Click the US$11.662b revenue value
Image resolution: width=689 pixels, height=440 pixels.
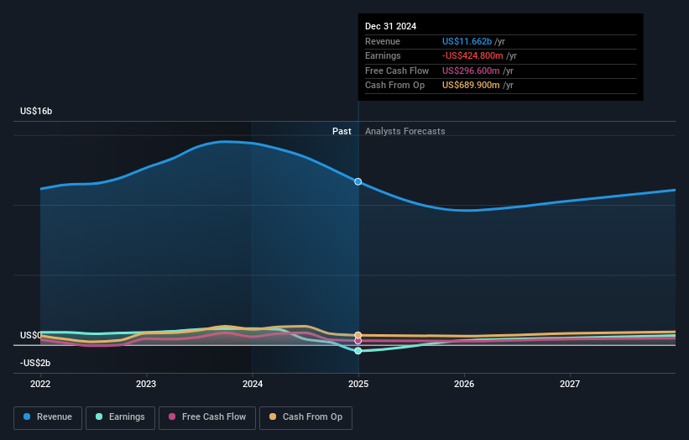467,41
